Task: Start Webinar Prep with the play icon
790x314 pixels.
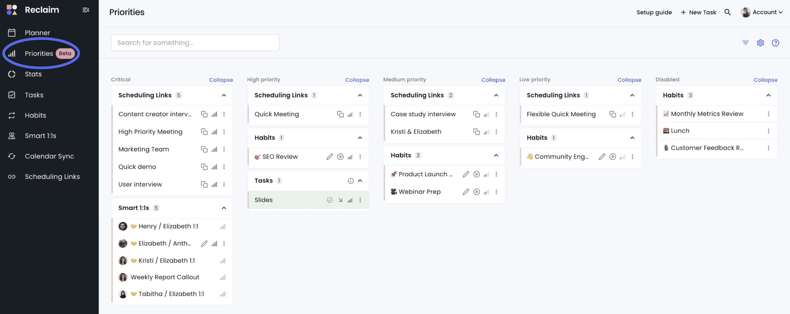Action: pos(476,192)
